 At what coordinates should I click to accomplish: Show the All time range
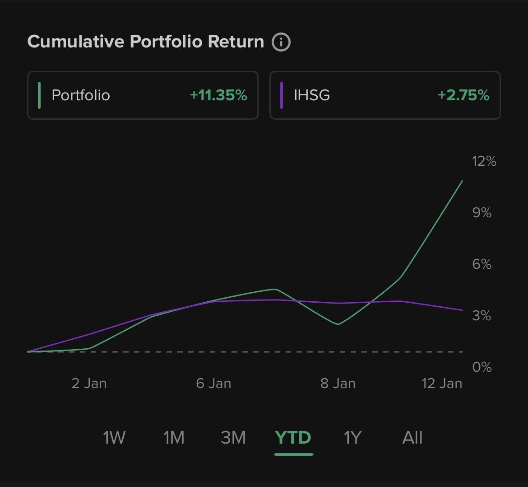point(412,437)
